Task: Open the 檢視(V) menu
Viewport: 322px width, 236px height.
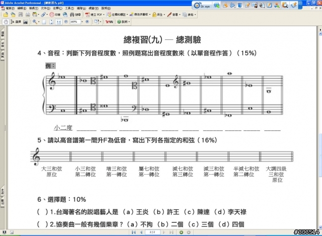Action: pos(34,9)
